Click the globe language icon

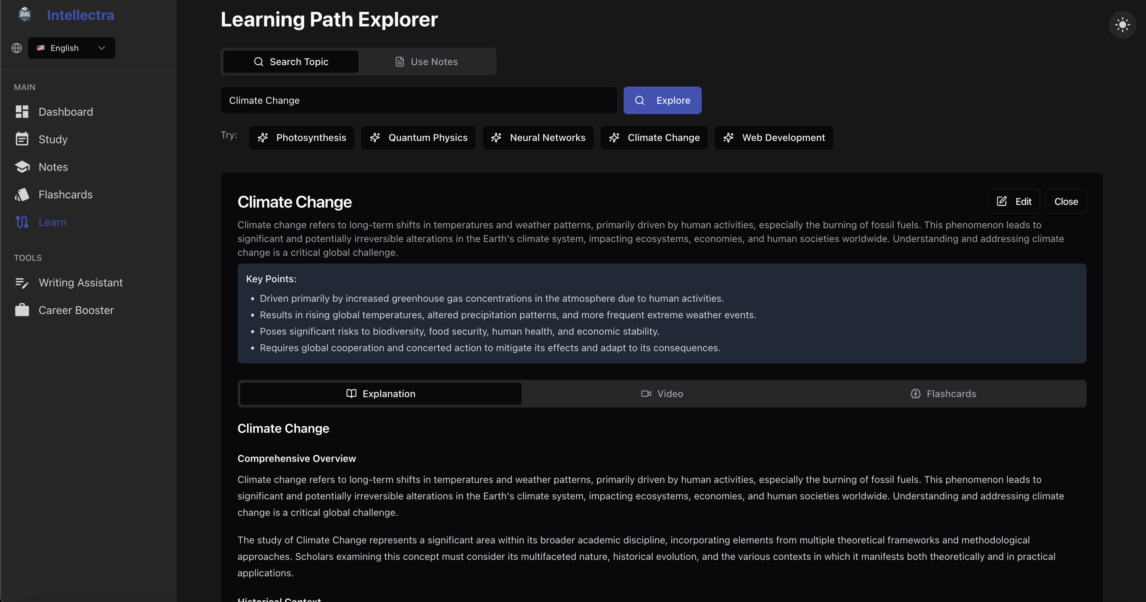16,48
